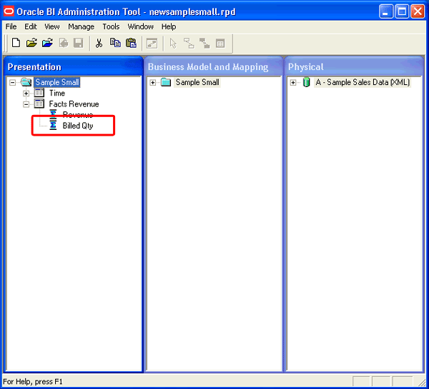Collapse the Sample Small presentation node

[12, 82]
